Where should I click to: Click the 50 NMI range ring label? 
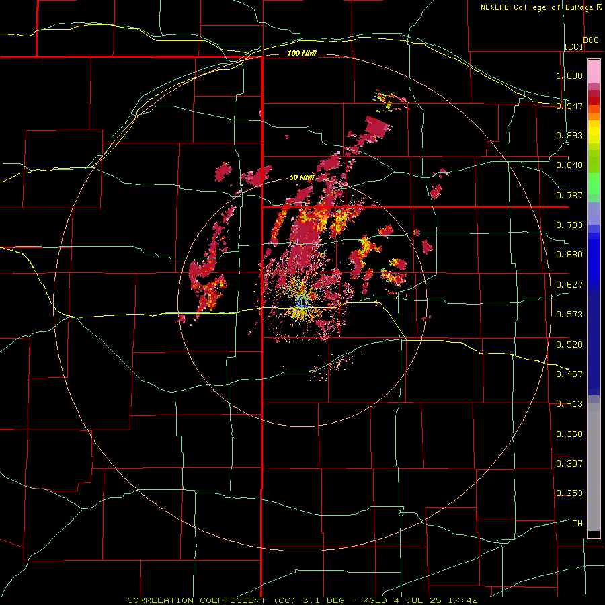(x=302, y=178)
